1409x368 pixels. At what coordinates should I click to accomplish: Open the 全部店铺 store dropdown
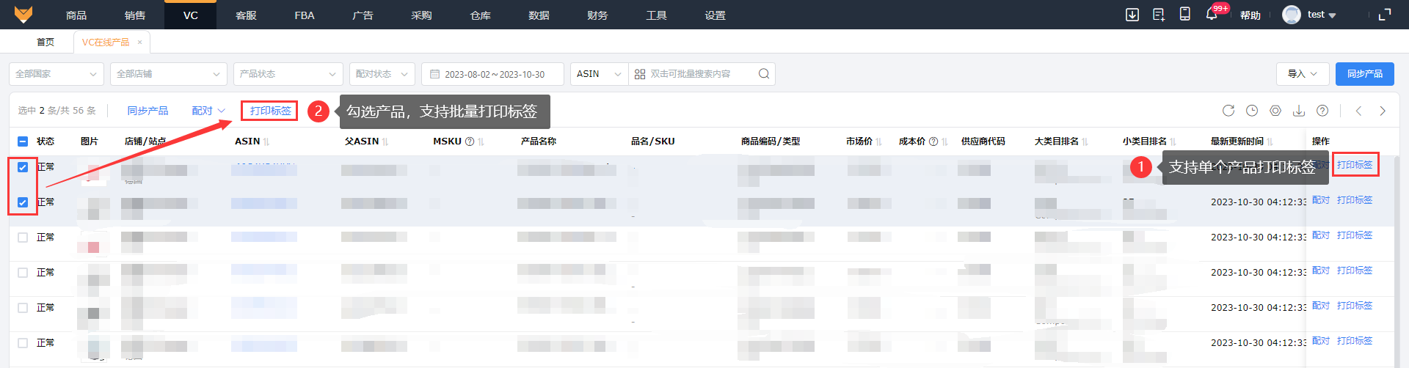(169, 74)
